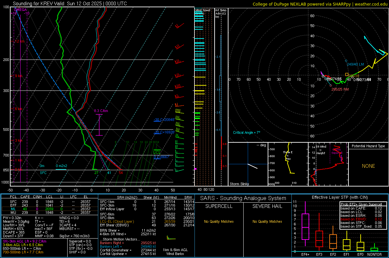Viewport: 389px width, 258px height.
Task: Click the yellow NONE hazard type text
Action: point(368,166)
